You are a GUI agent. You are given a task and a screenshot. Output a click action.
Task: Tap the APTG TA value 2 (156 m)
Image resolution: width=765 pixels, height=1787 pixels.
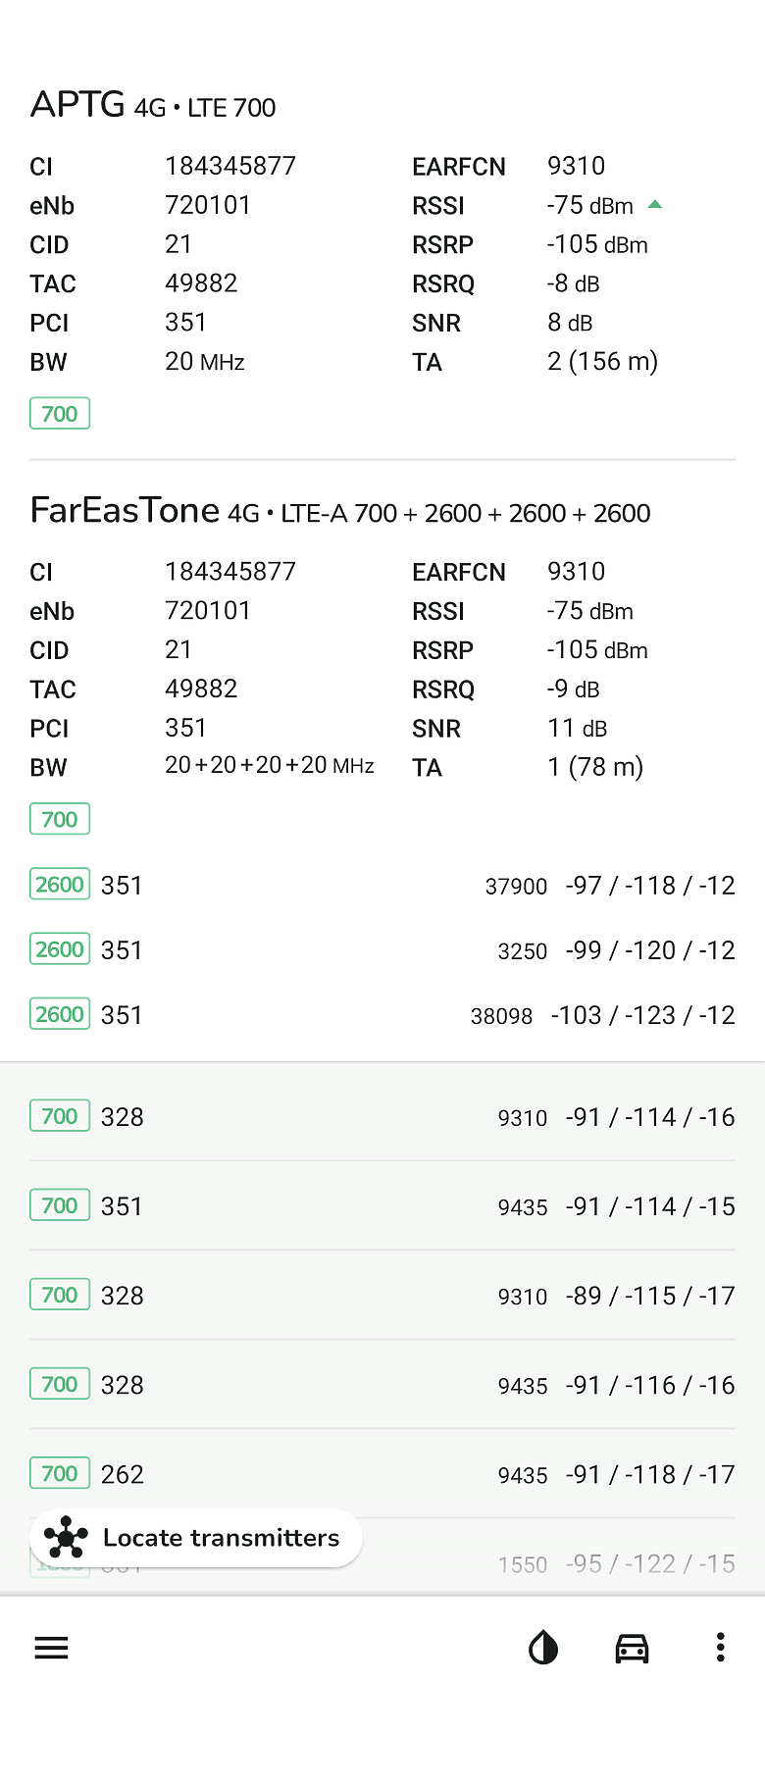[x=602, y=362]
